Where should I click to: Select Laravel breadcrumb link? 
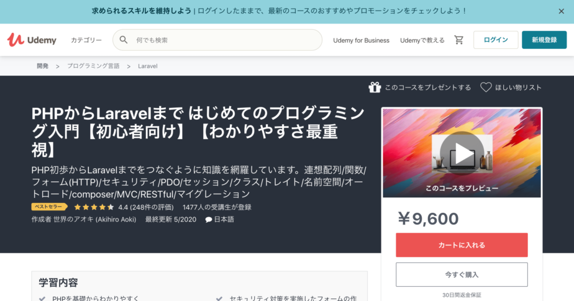click(x=147, y=66)
